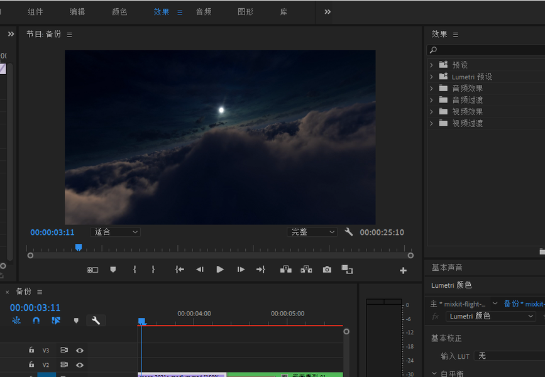545x377 pixels.
Task: Toggle insert sequences as nests
Action: tap(16, 320)
